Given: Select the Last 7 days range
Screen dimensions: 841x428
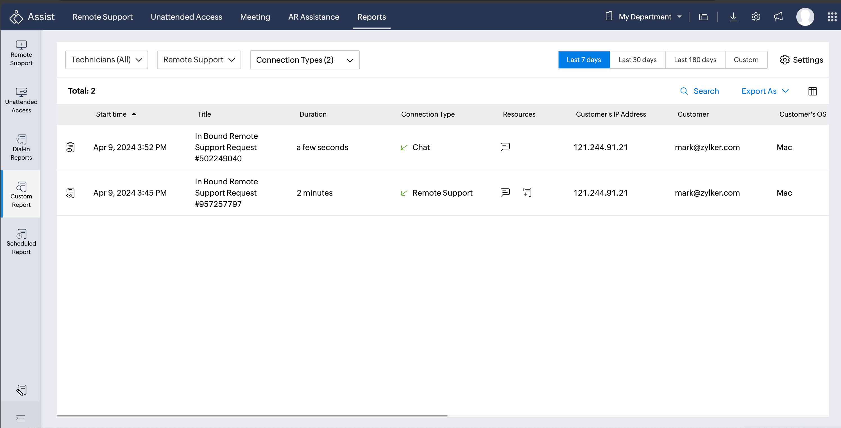Looking at the screenshot, I should pos(583,60).
